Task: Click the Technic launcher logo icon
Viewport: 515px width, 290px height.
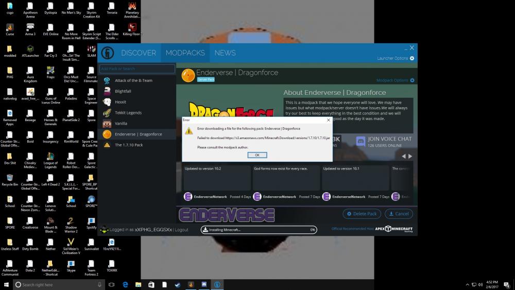Action: (x=108, y=53)
